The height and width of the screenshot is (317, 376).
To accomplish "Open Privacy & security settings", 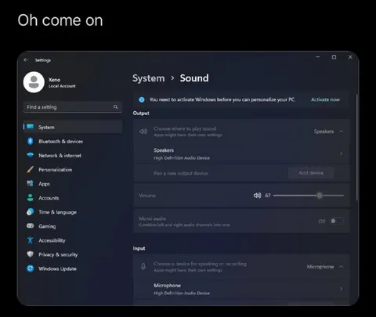I will (73, 254).
